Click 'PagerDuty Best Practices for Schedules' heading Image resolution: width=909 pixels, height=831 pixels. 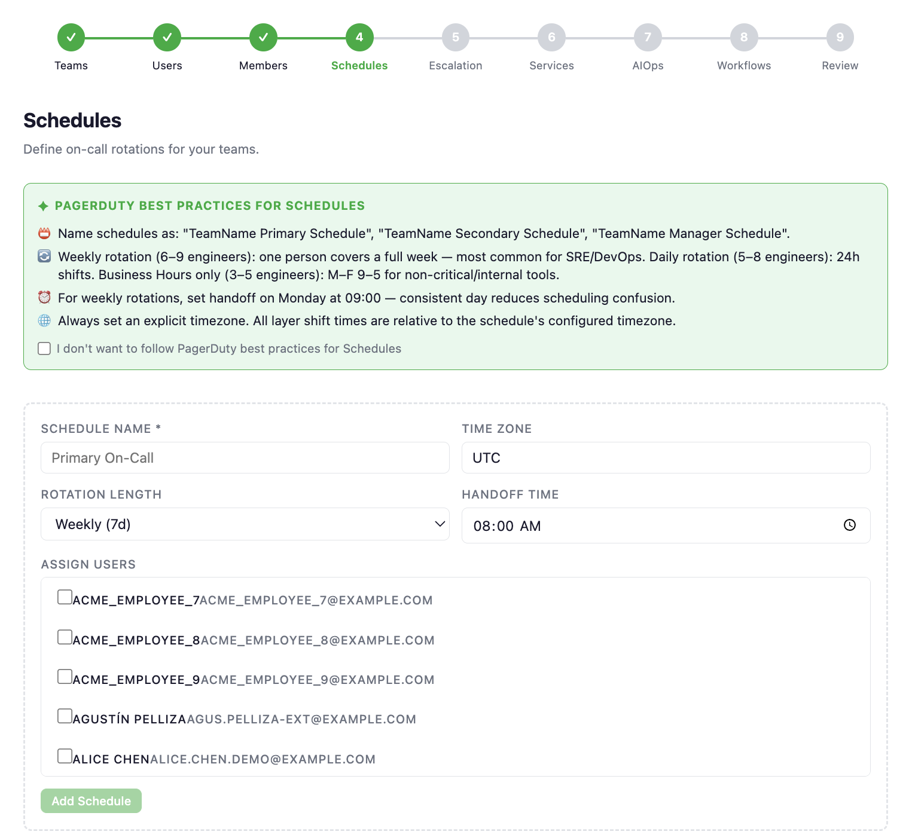[210, 206]
